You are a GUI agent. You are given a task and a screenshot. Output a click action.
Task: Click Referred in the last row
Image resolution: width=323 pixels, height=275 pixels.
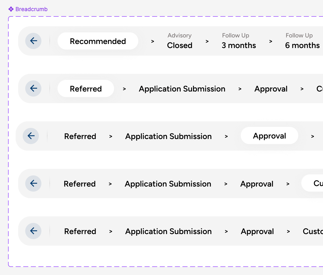tap(80, 231)
